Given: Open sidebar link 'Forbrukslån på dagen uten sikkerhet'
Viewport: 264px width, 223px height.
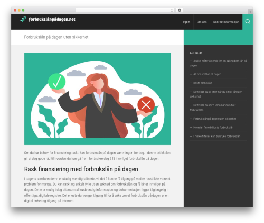Looking at the screenshot, I should click(x=214, y=119).
